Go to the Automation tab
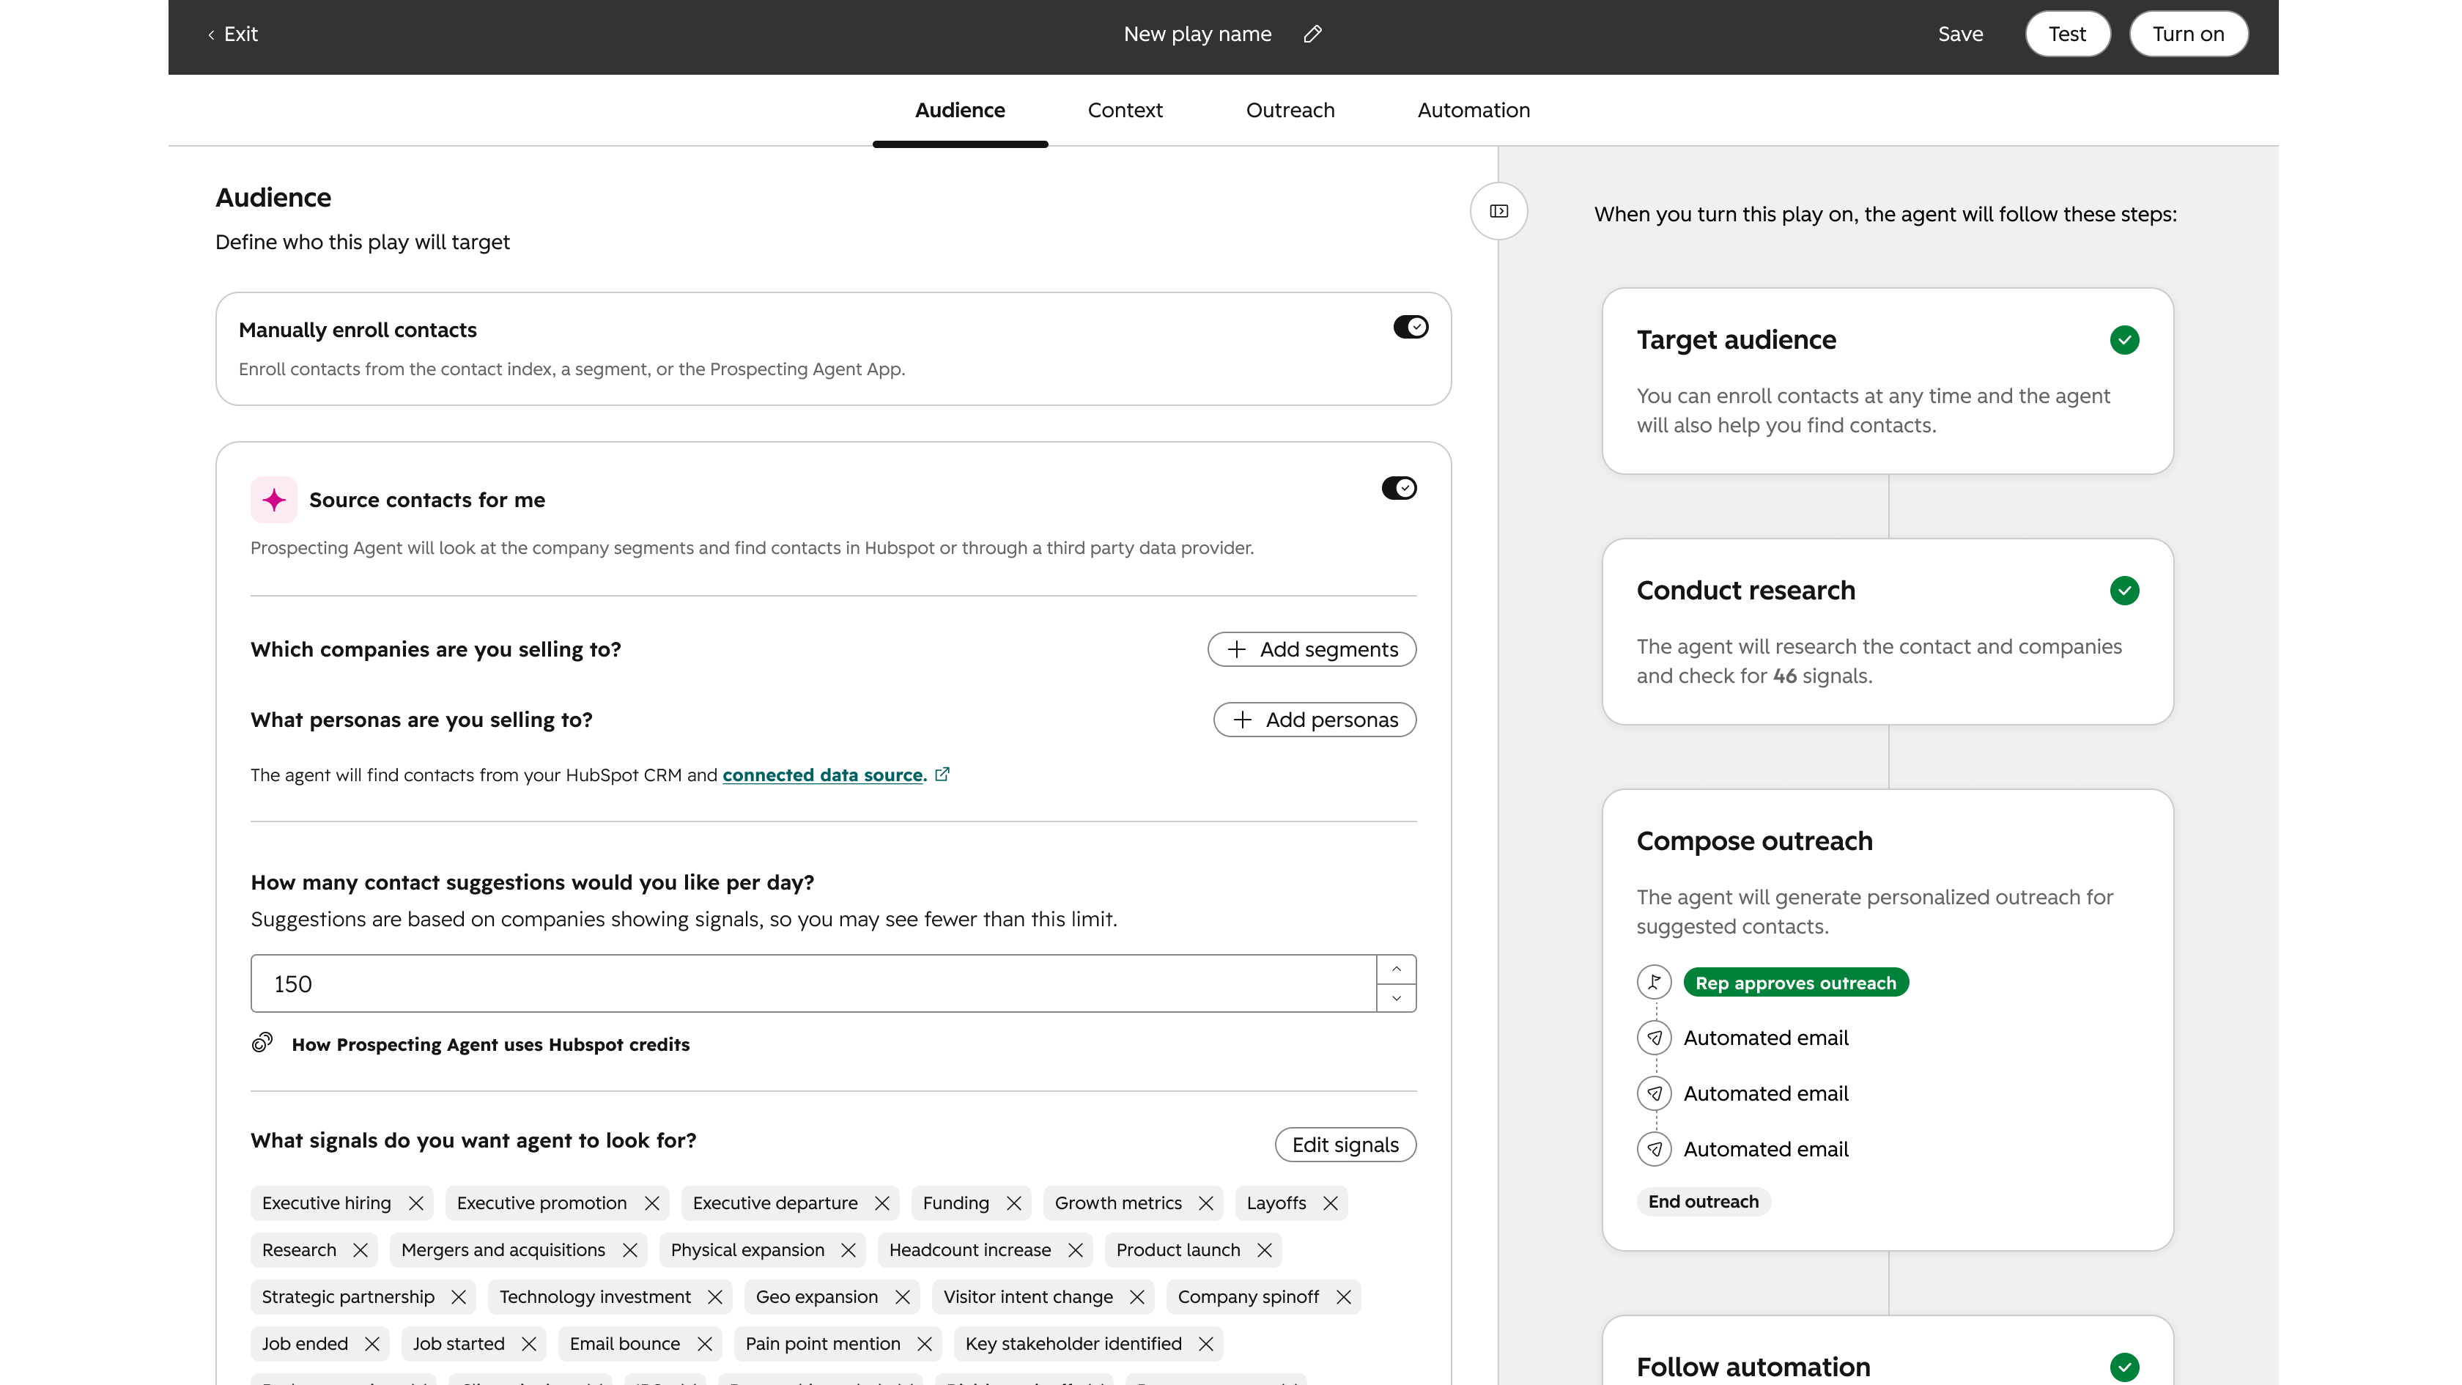The width and height of the screenshot is (2462, 1385). tap(1474, 110)
